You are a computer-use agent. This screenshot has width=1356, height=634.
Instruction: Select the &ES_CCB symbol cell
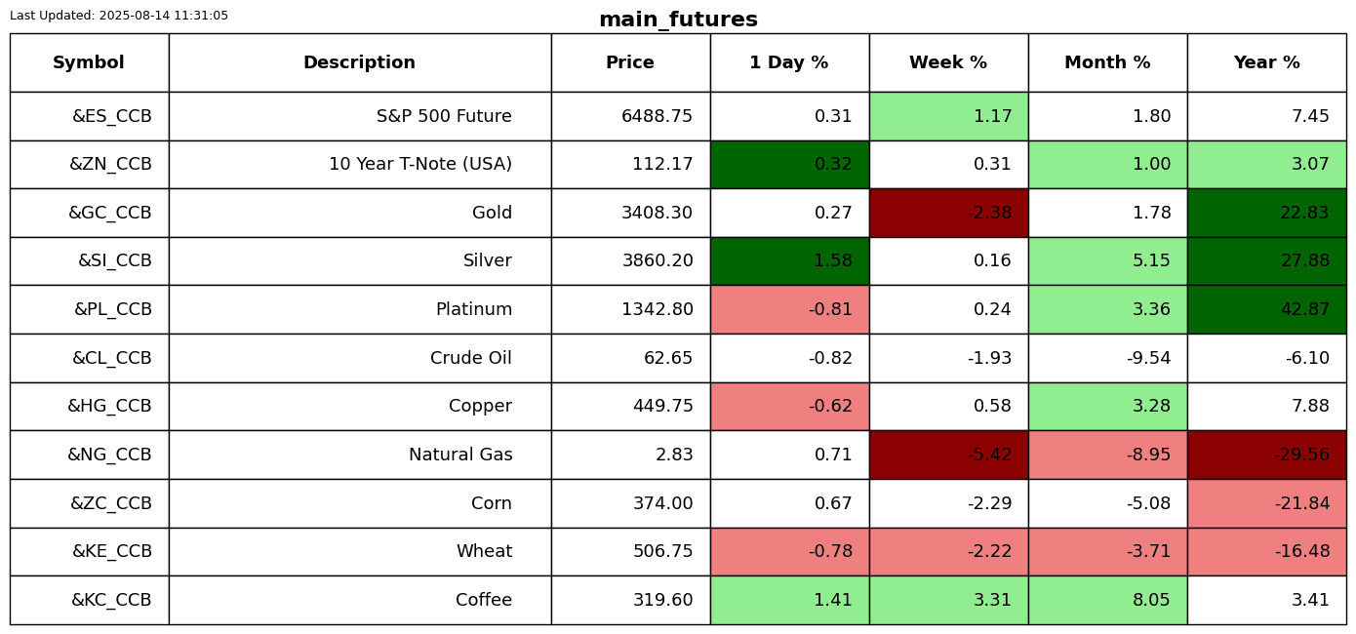[x=89, y=116]
